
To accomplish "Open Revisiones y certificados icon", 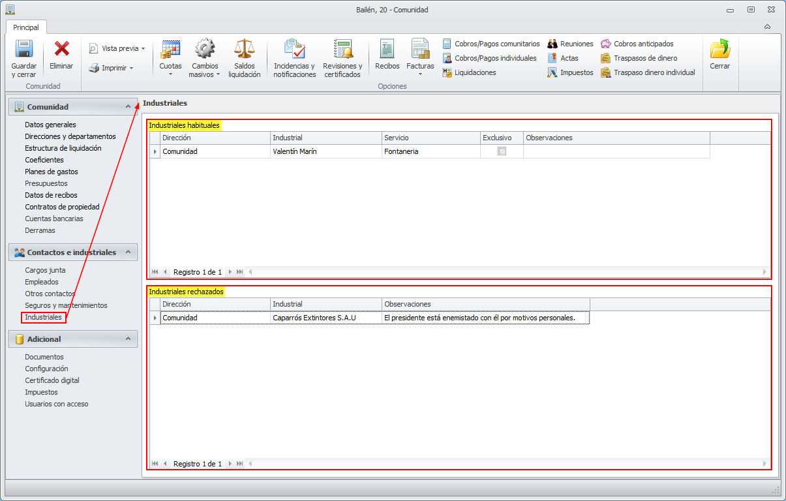I will tap(342, 49).
